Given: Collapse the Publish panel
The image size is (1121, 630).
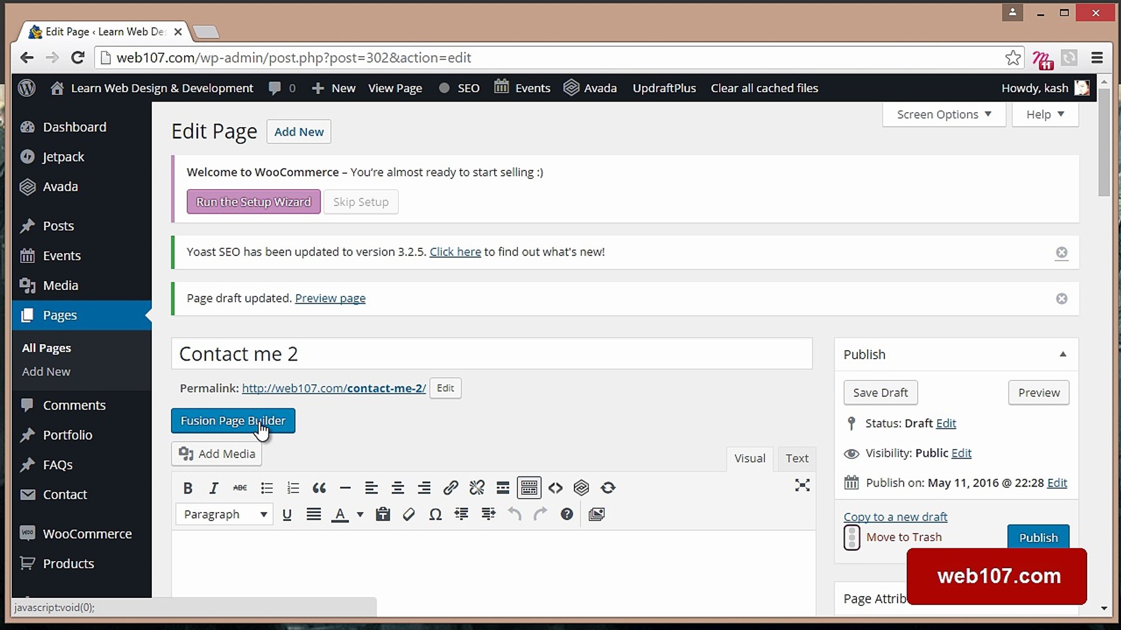Looking at the screenshot, I should pyautogui.click(x=1063, y=354).
